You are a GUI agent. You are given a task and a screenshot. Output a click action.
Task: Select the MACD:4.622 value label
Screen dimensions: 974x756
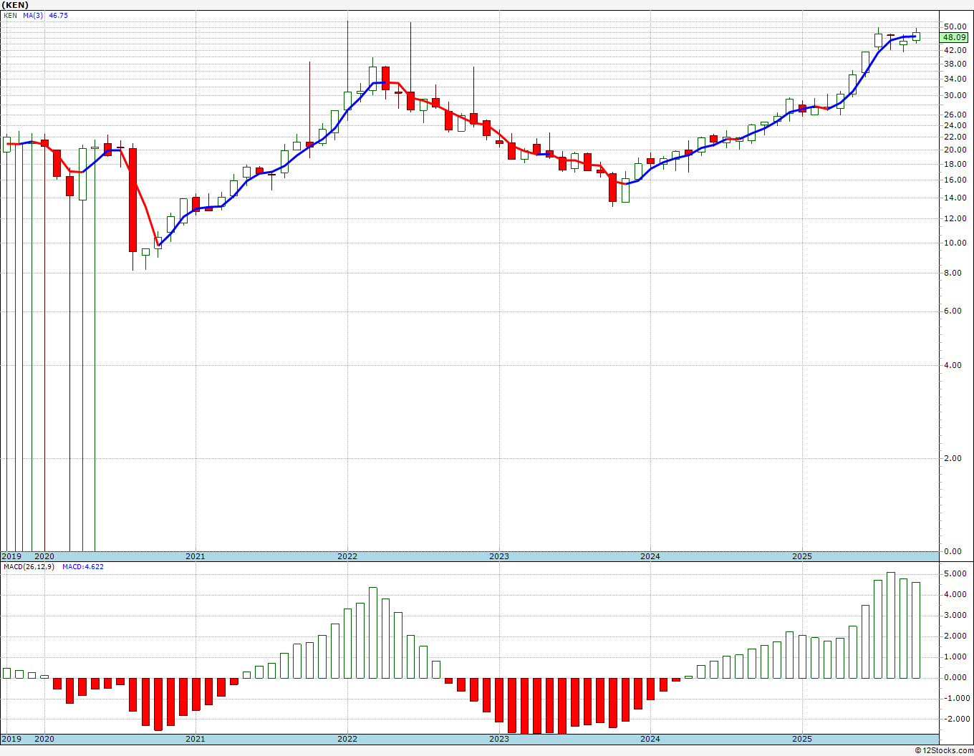[x=83, y=567]
